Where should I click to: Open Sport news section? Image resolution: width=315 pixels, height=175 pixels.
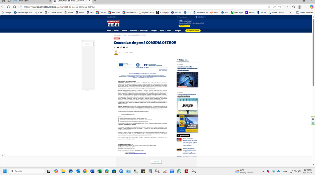[x=162, y=31]
